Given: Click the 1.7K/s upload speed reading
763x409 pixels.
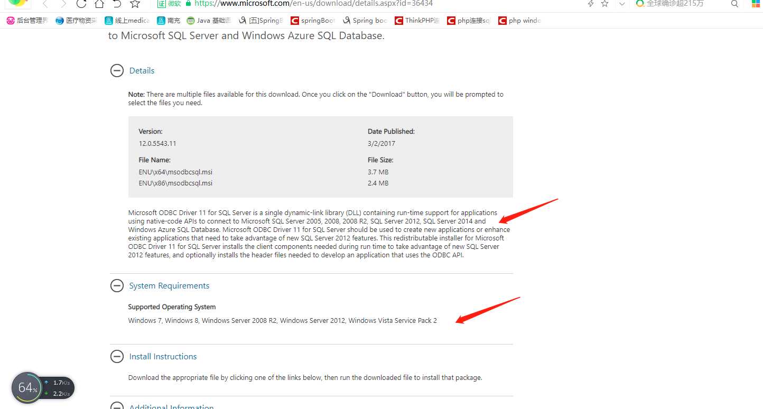Looking at the screenshot, I should pyautogui.click(x=61, y=383).
